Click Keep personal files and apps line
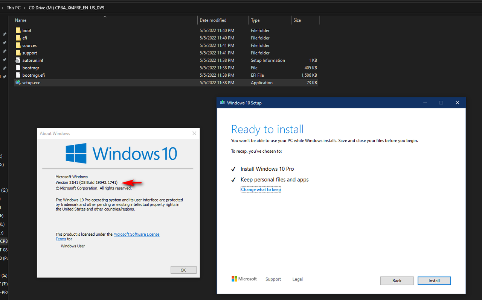 point(275,180)
